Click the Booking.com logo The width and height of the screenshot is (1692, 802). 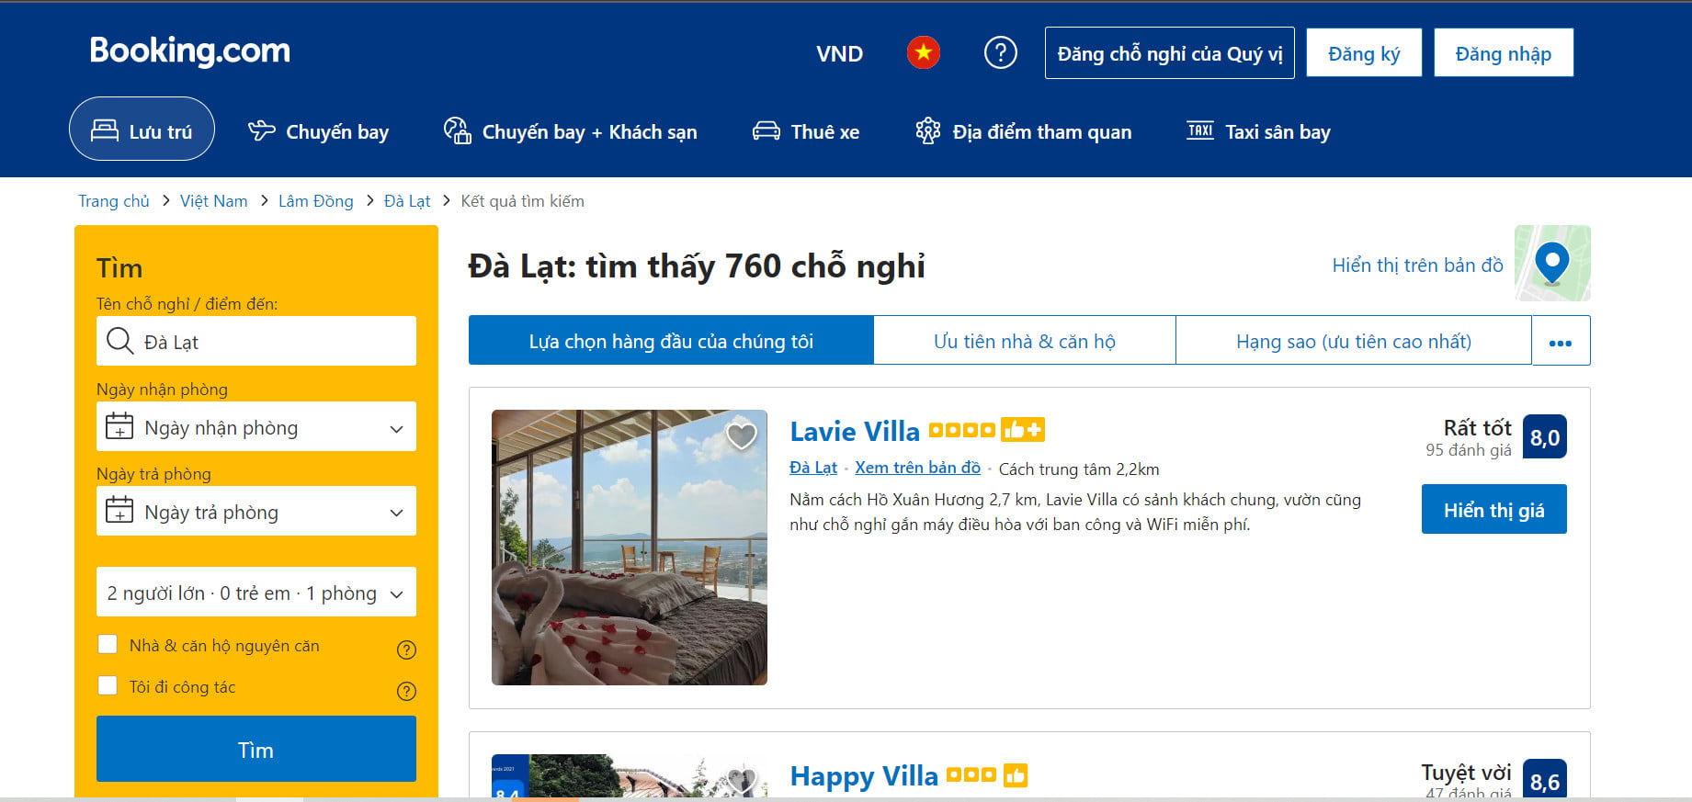click(190, 51)
